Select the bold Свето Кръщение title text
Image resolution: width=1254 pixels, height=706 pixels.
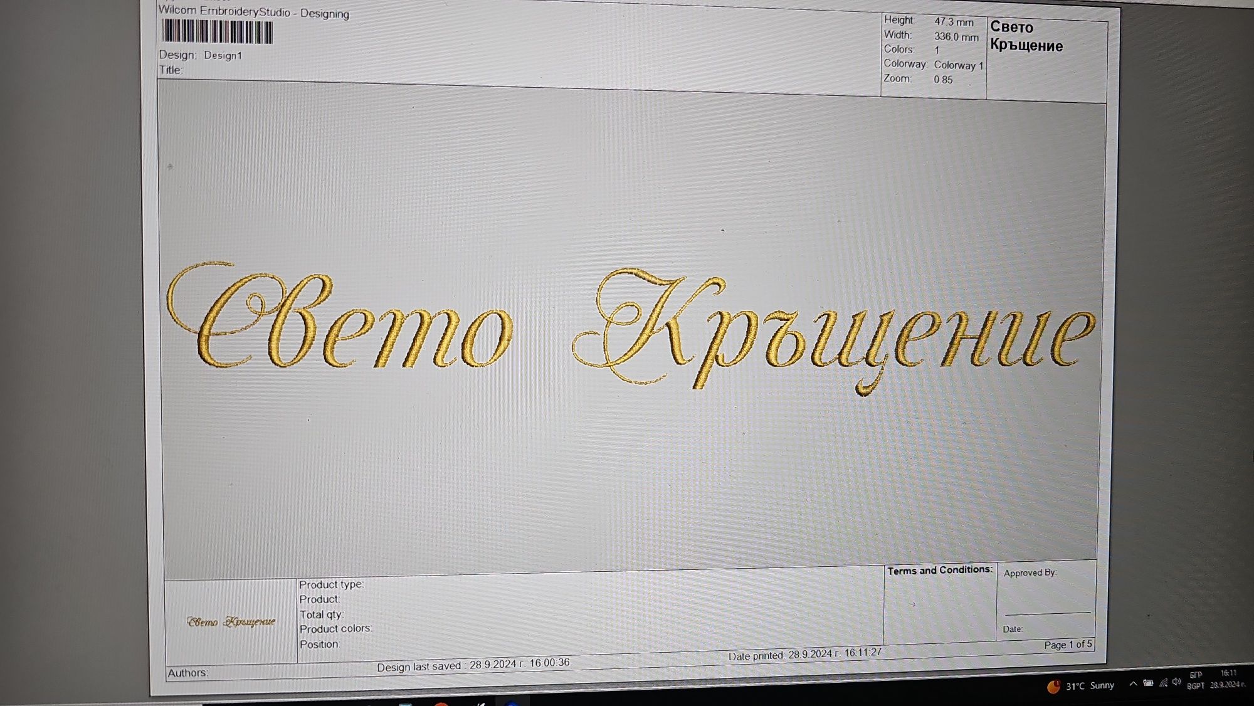(x=1026, y=36)
